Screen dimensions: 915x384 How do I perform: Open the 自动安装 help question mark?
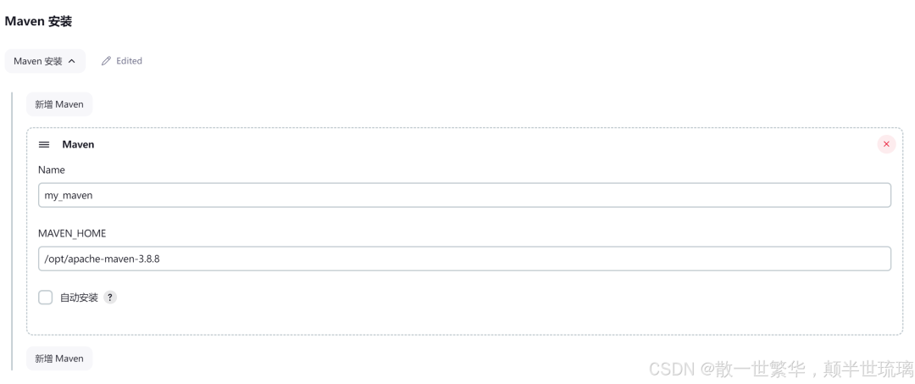tap(109, 297)
